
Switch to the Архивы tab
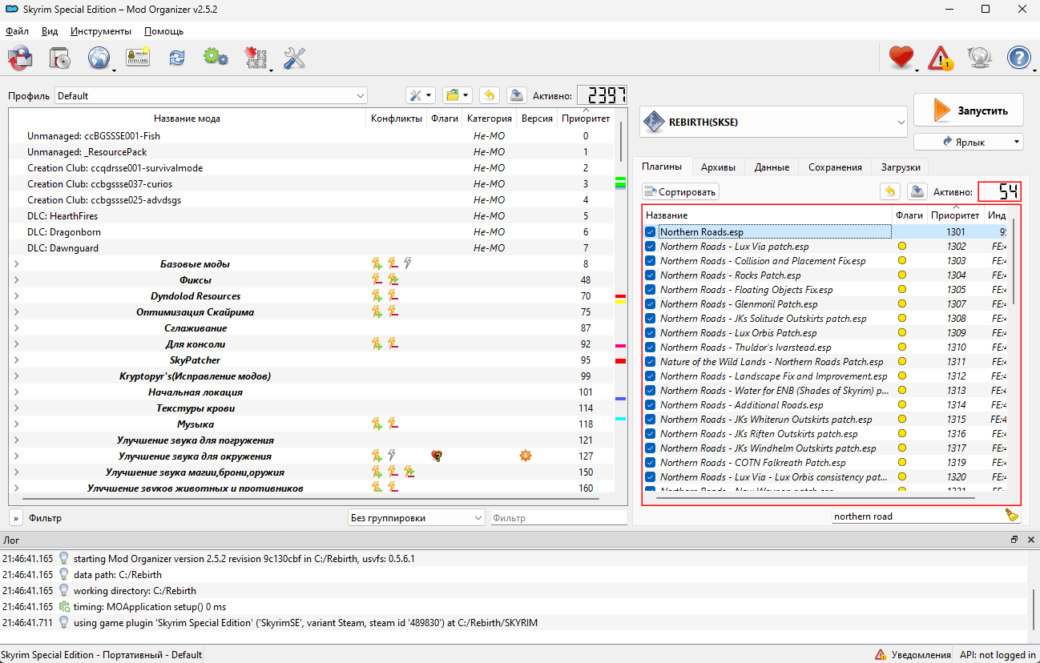[x=718, y=167]
